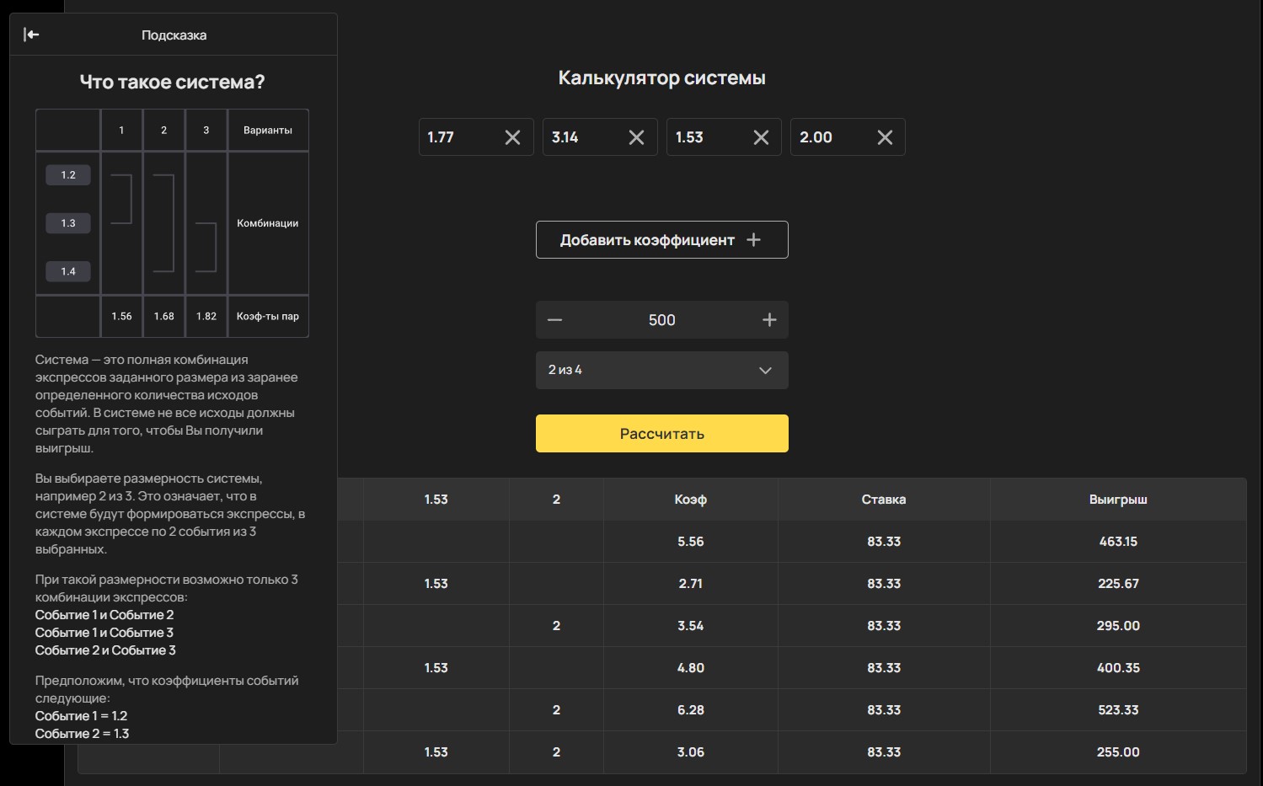Click the 1.53 coefficient input field
This screenshot has height=786, width=1263.
724,137
